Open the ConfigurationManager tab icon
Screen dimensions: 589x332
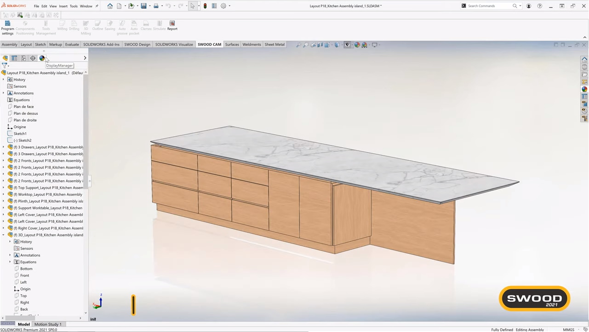(x=23, y=58)
